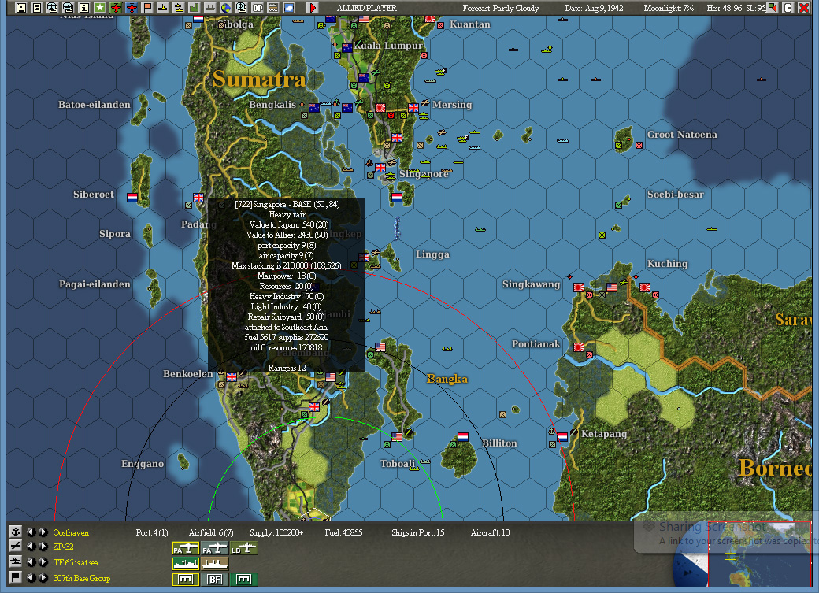This screenshot has width=819, height=593.
Task: Open the strategic world map globe icon
Action: tap(224, 8)
